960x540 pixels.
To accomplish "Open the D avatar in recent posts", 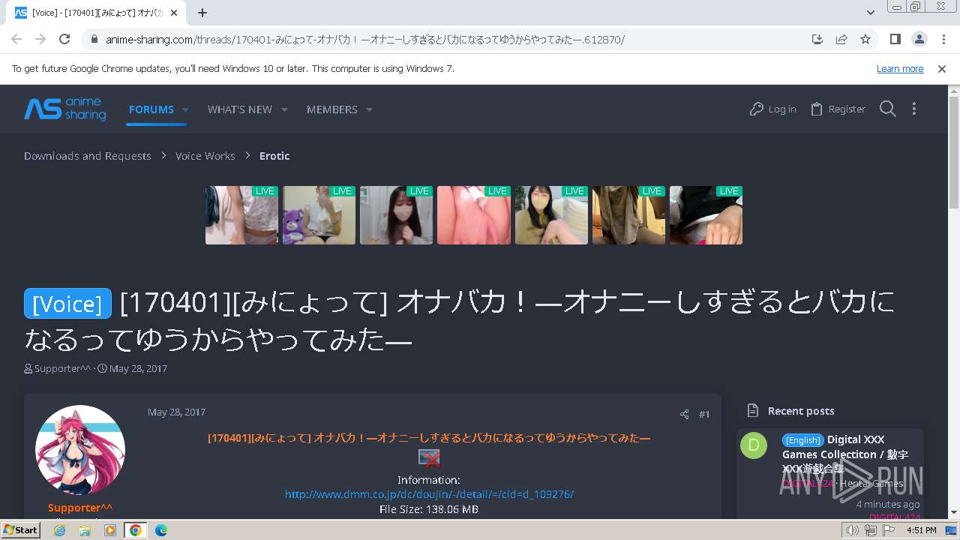I will coord(754,445).
